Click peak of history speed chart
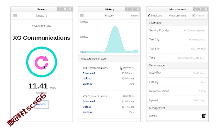Image resolution: width=220 pixels, height=137 pixels. point(115,26)
